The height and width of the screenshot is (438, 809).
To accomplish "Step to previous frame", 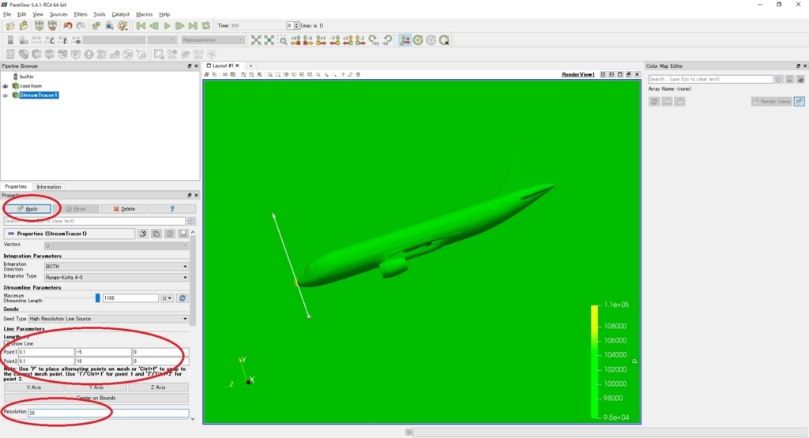I will (154, 26).
